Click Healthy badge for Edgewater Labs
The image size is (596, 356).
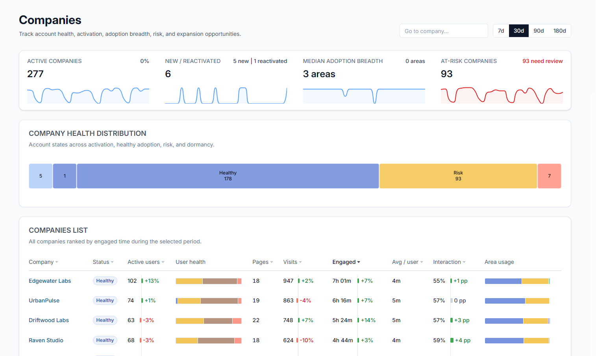pyautogui.click(x=105, y=281)
